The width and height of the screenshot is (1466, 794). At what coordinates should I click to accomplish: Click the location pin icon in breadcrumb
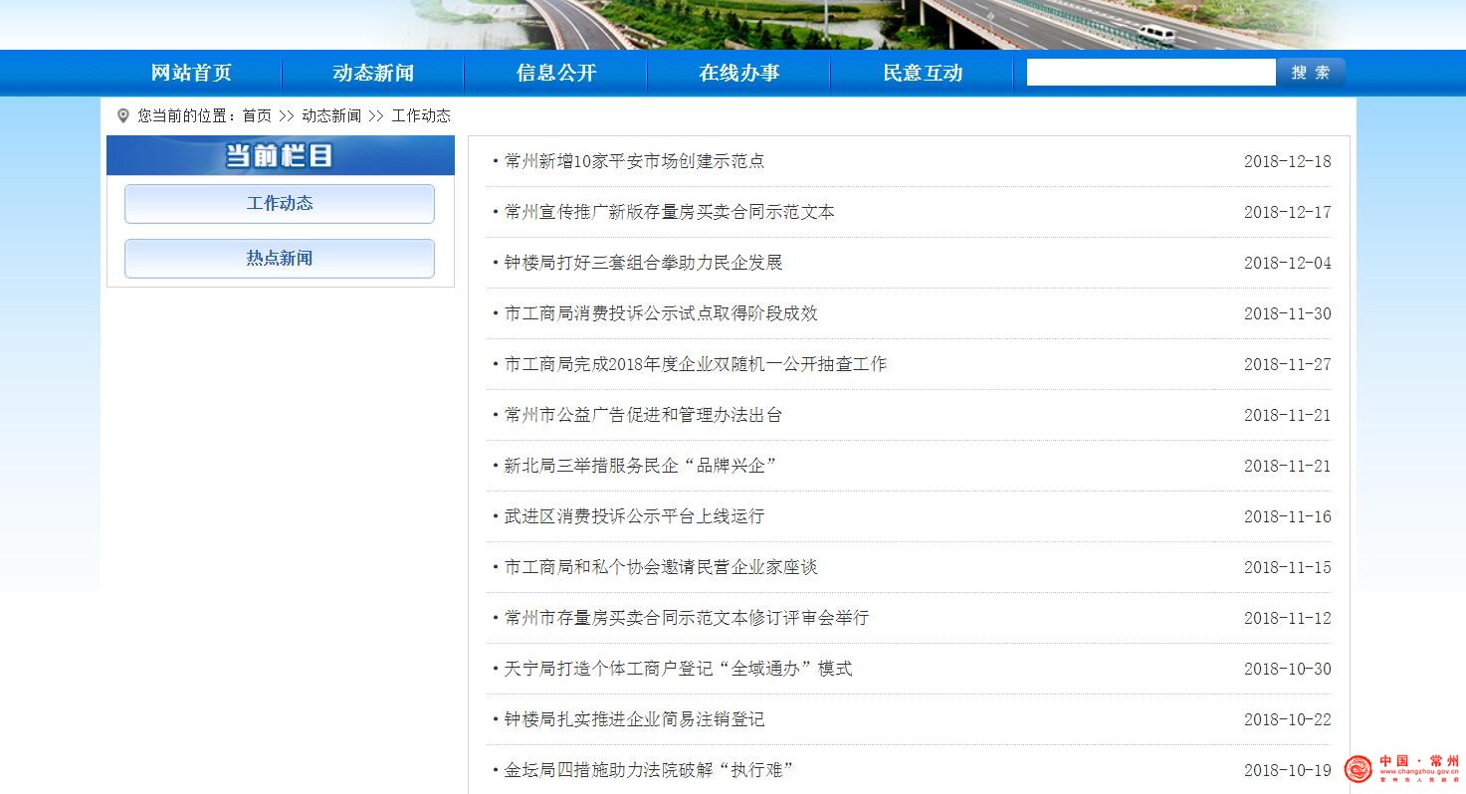(123, 115)
